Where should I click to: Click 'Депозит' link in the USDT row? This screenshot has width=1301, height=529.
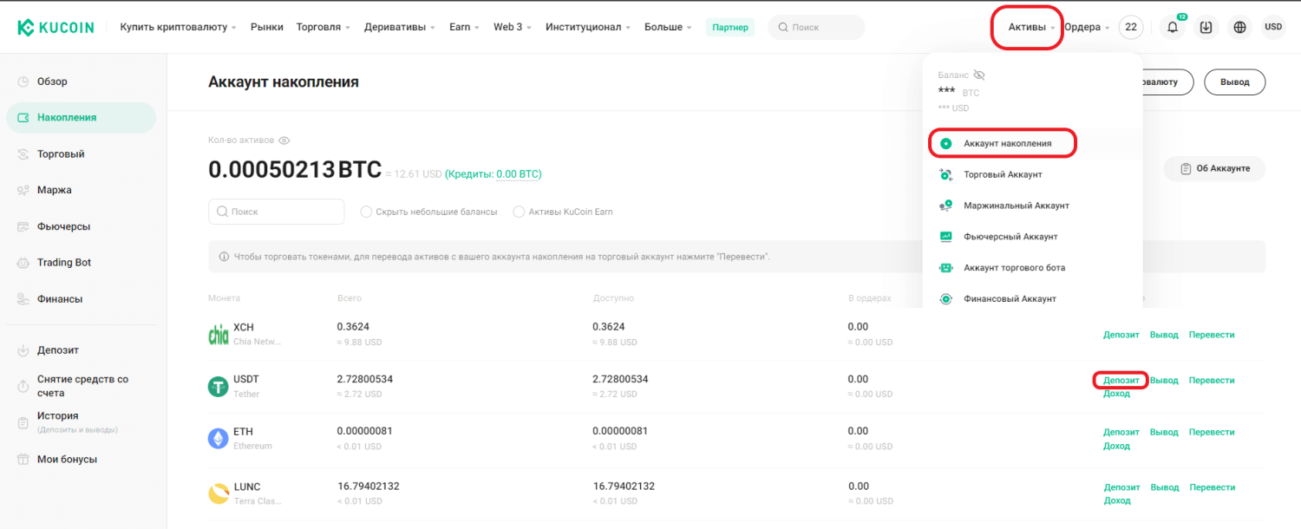click(x=1121, y=380)
